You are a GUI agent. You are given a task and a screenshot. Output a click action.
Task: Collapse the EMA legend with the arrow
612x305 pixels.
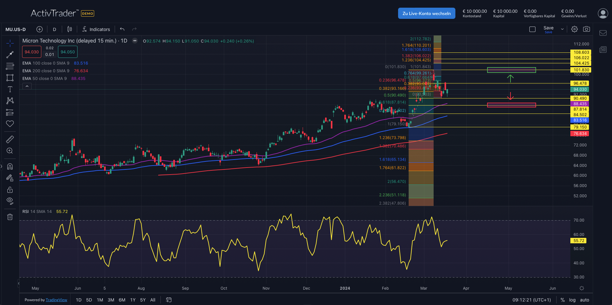point(27,86)
